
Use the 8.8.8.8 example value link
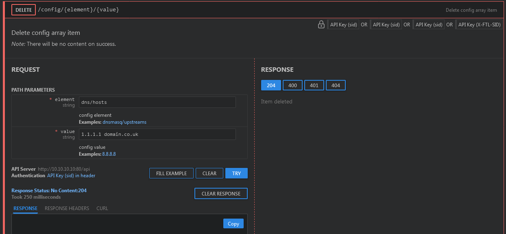pos(109,154)
